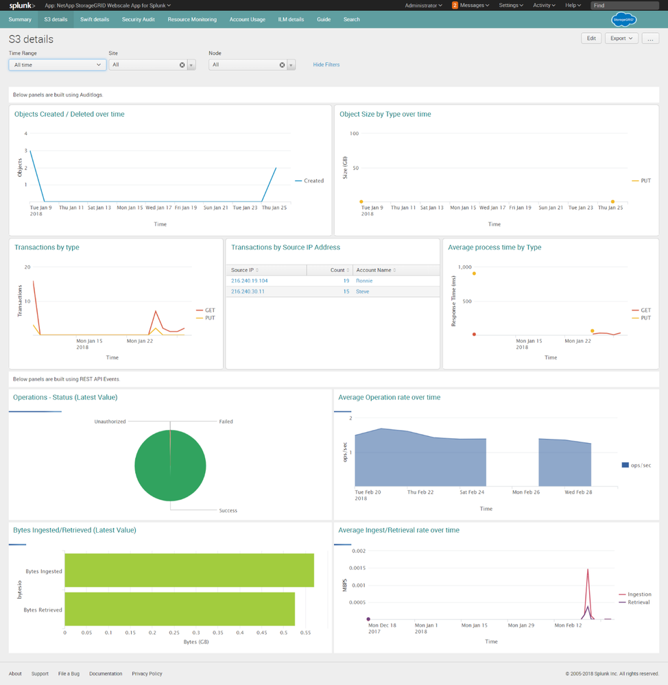Screen dimensions: 668x685
Task: Click the Find search field
Action: (624, 5)
